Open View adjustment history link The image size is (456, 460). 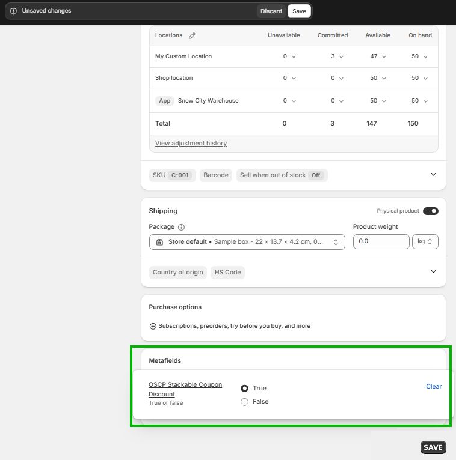[191, 143]
